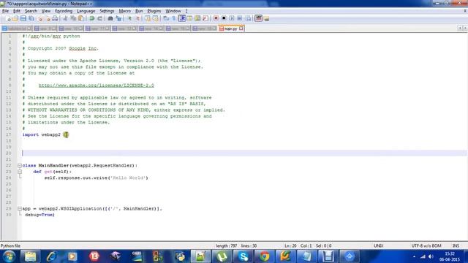Click 'Python file' in the status bar

pyautogui.click(x=10, y=246)
